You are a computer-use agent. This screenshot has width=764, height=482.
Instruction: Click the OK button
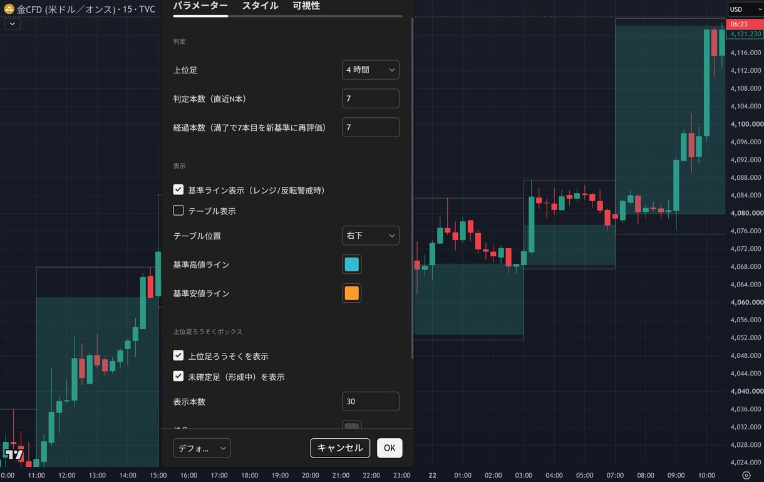(390, 448)
